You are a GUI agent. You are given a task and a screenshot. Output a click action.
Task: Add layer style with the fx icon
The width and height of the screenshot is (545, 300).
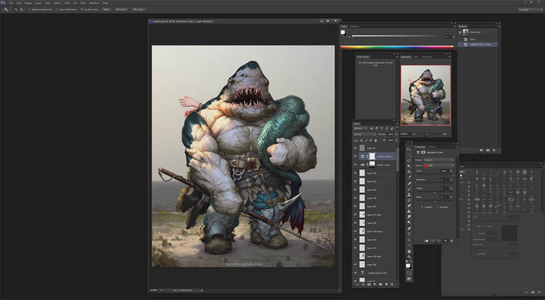point(363,285)
